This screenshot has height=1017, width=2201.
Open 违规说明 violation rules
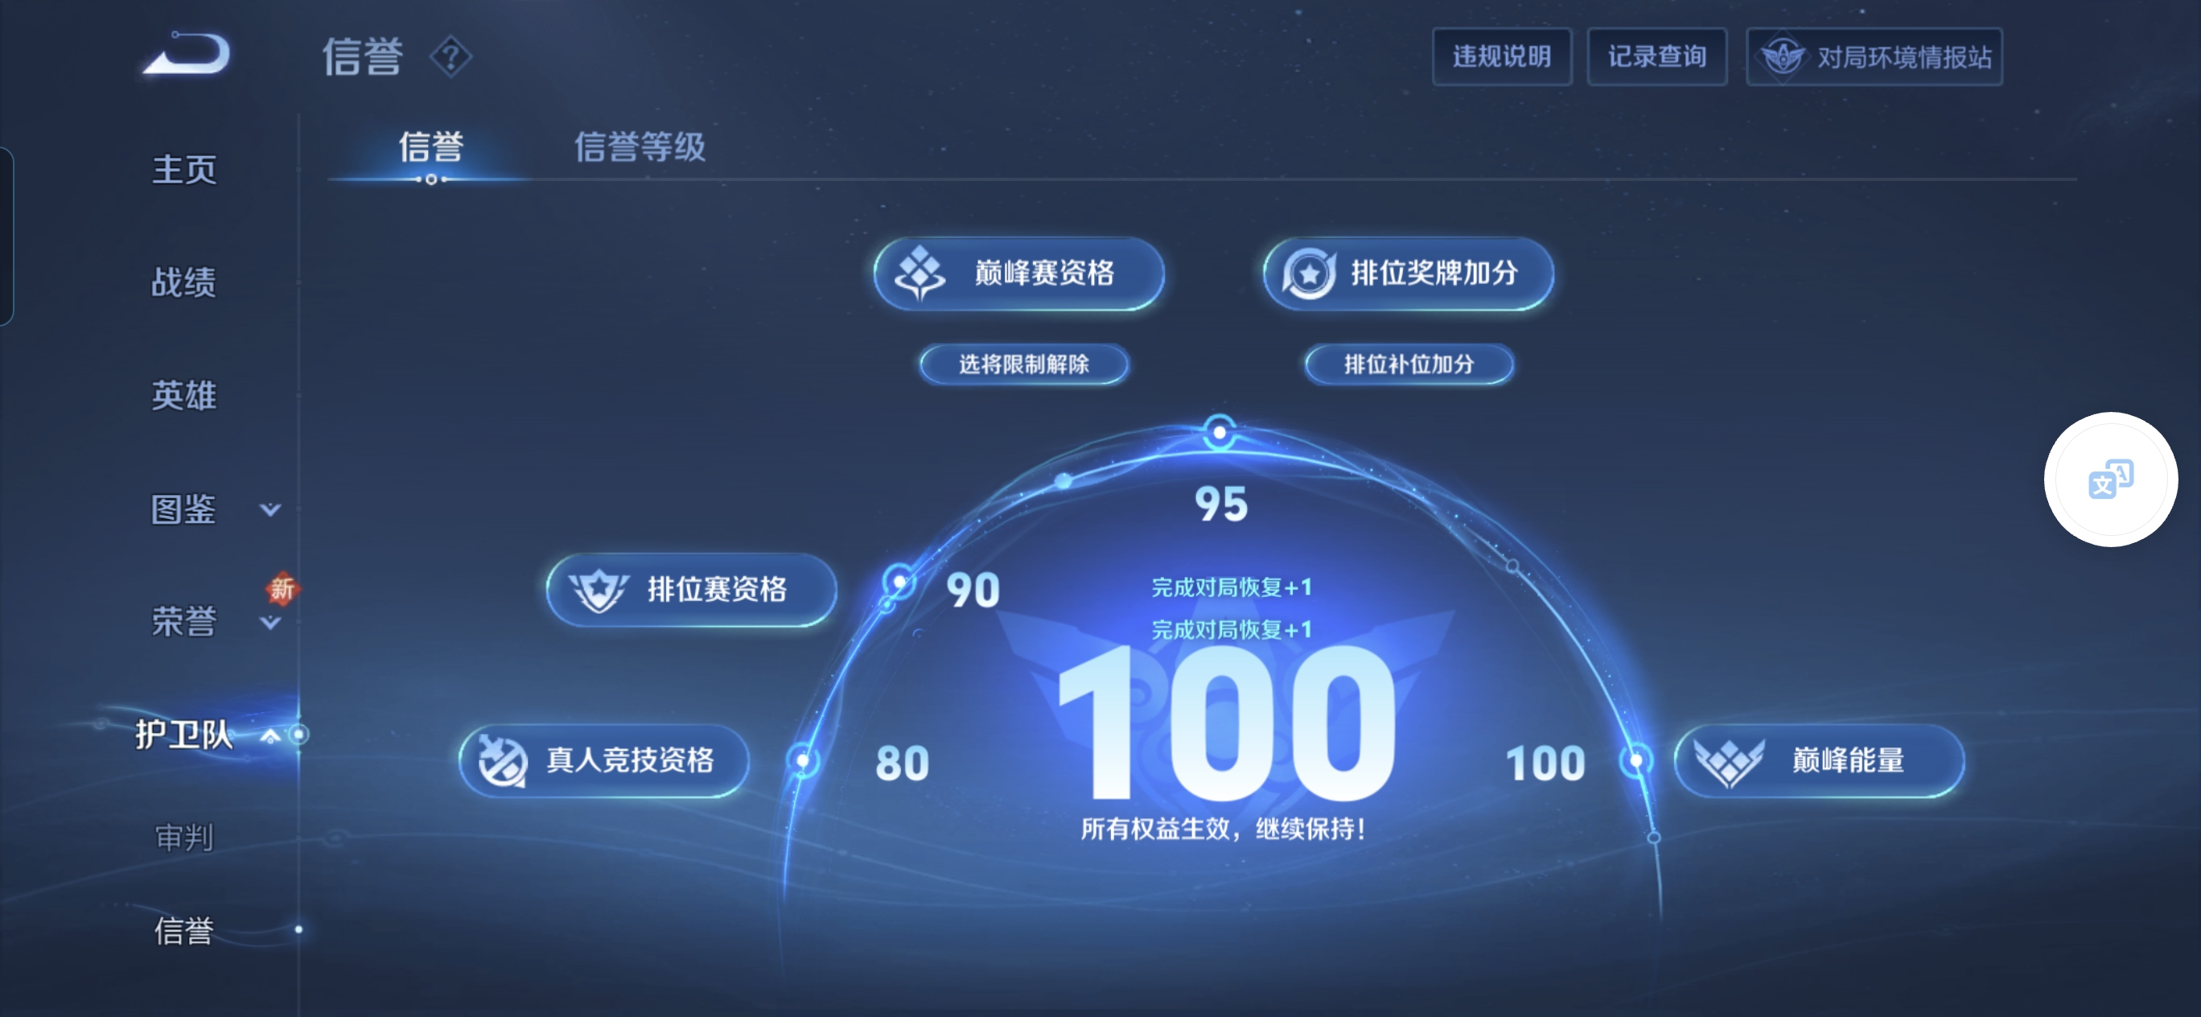click(x=1501, y=57)
